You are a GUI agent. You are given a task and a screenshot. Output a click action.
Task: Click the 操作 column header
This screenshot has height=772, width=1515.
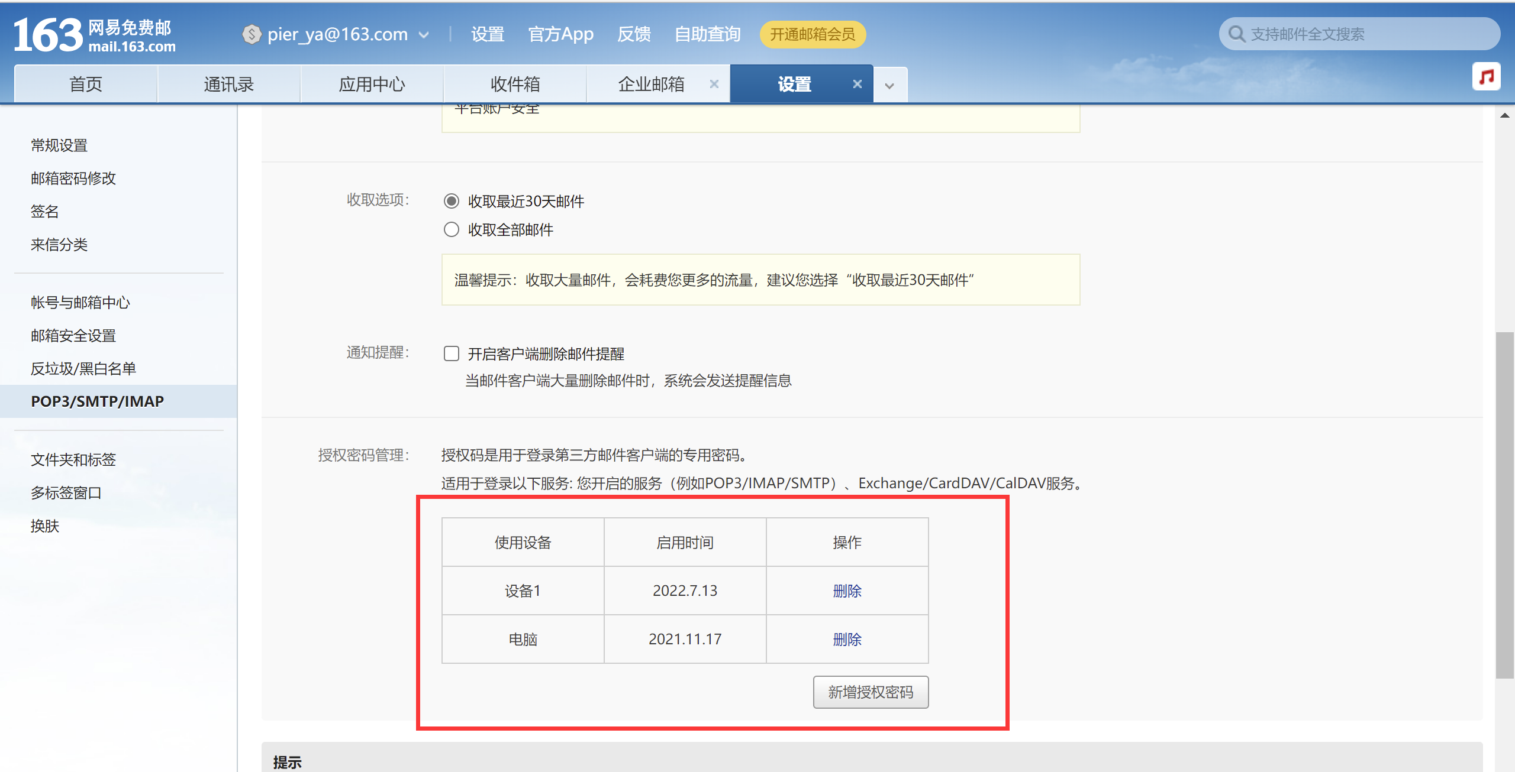[x=847, y=542]
